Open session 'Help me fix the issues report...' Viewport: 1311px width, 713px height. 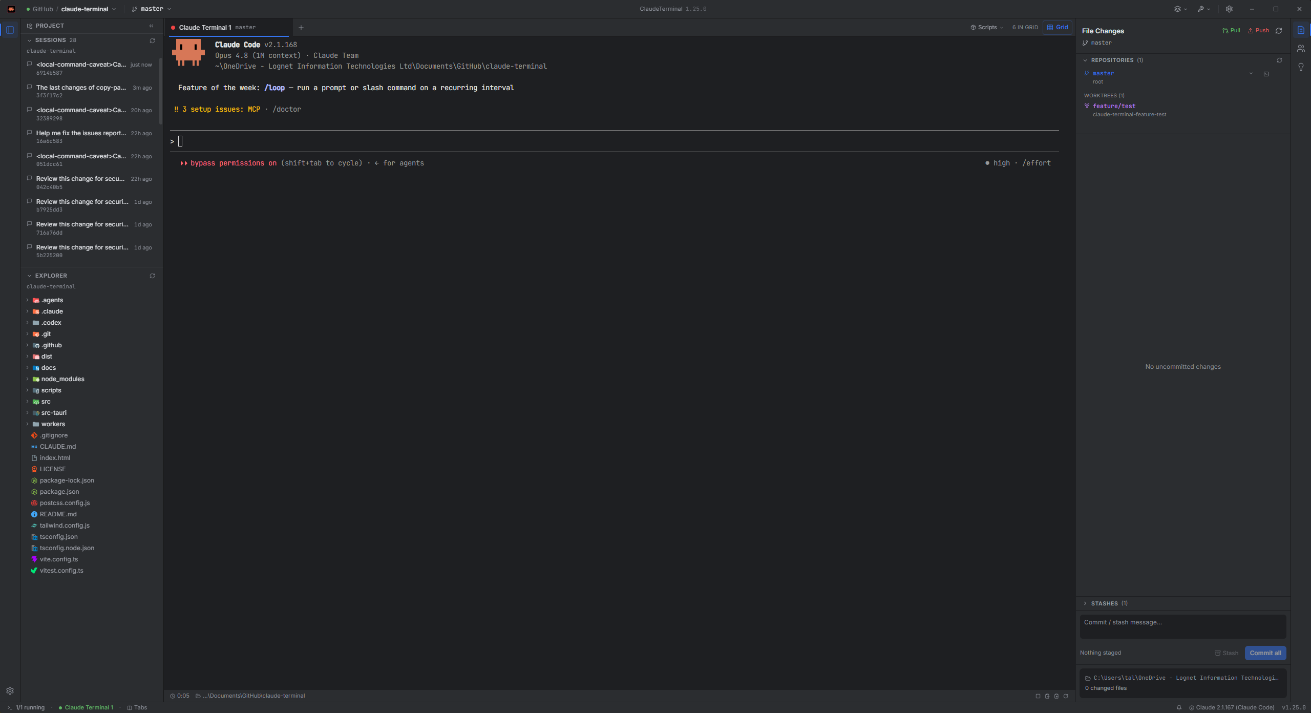point(90,137)
